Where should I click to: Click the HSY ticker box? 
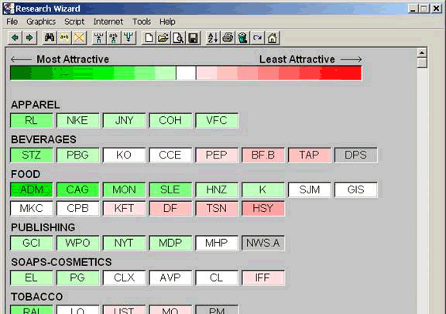tap(263, 209)
